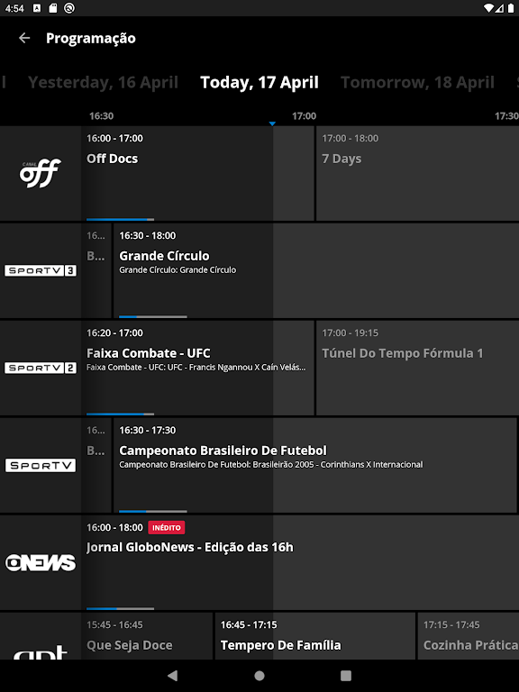Switch to Tomorrow, 18 April tab

click(x=417, y=83)
